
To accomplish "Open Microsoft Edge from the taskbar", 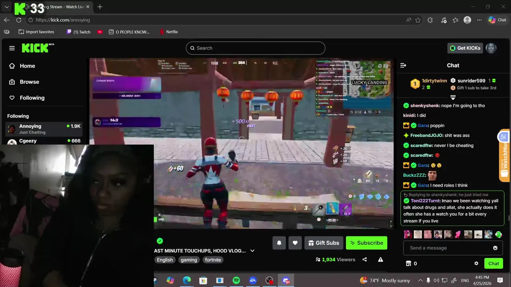I will pos(187,281).
